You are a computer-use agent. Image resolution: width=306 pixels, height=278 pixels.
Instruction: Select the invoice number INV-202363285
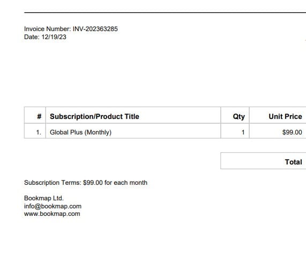tap(95, 29)
